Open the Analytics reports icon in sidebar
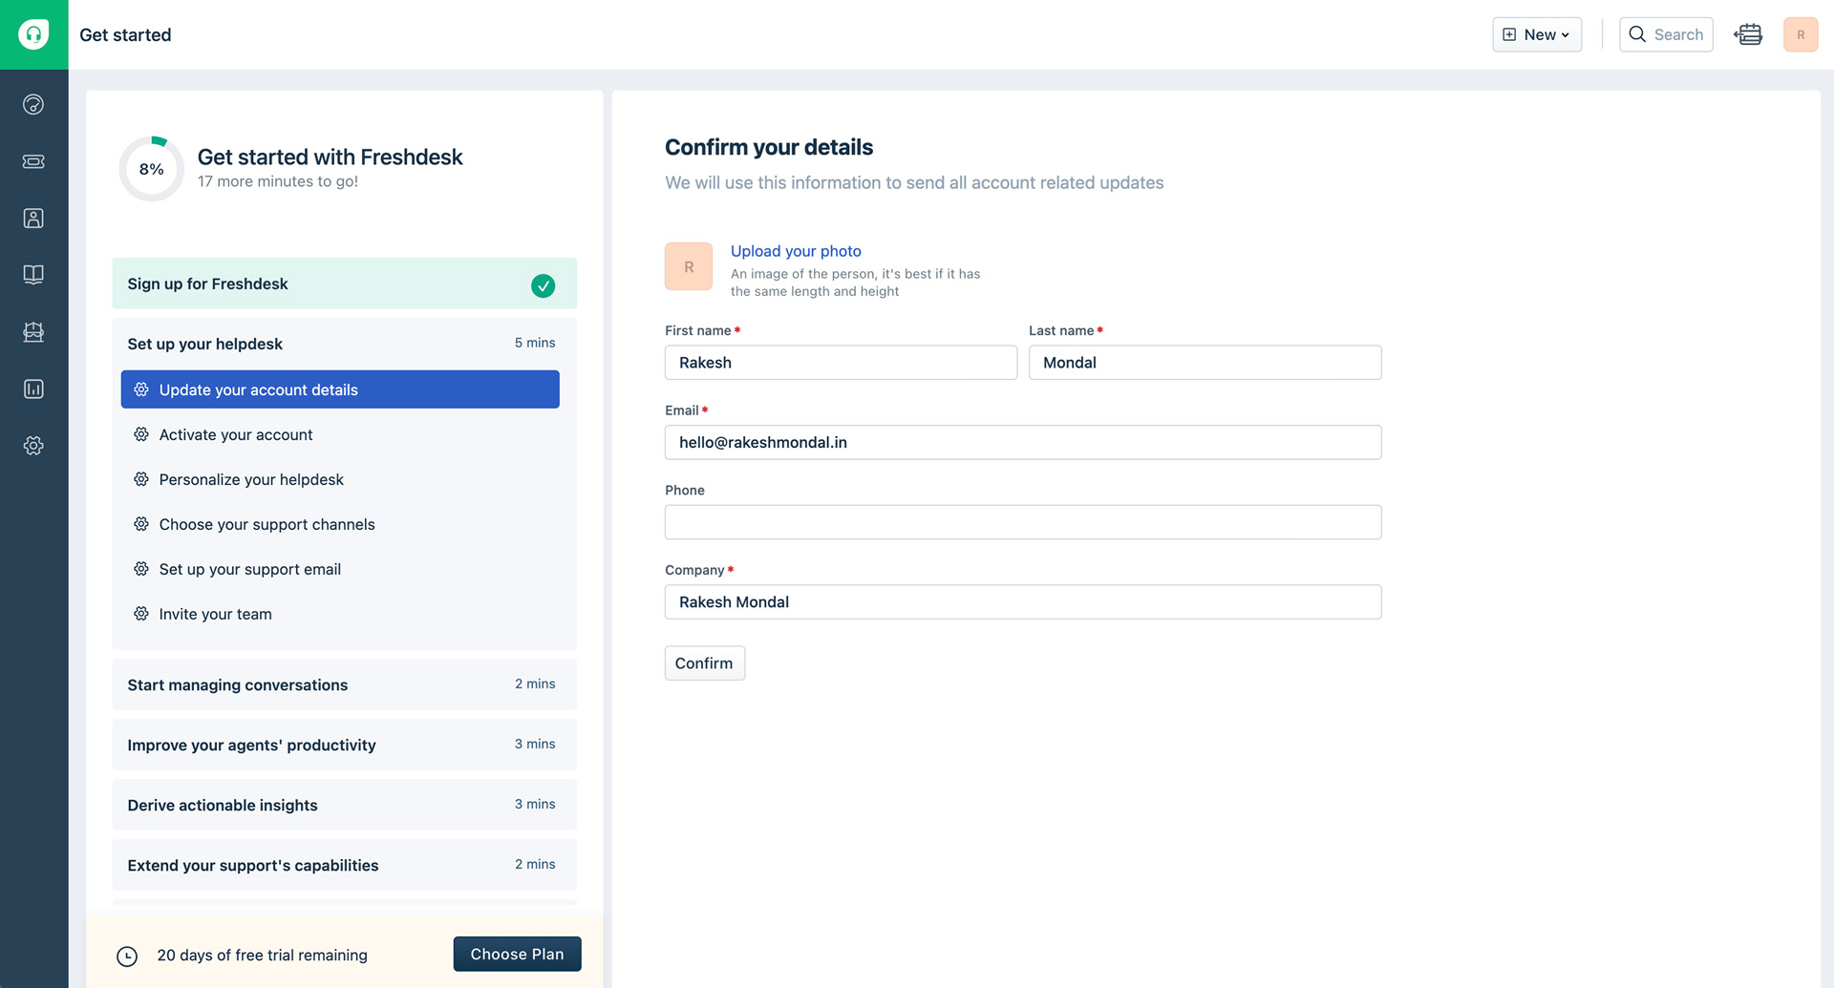 [33, 389]
